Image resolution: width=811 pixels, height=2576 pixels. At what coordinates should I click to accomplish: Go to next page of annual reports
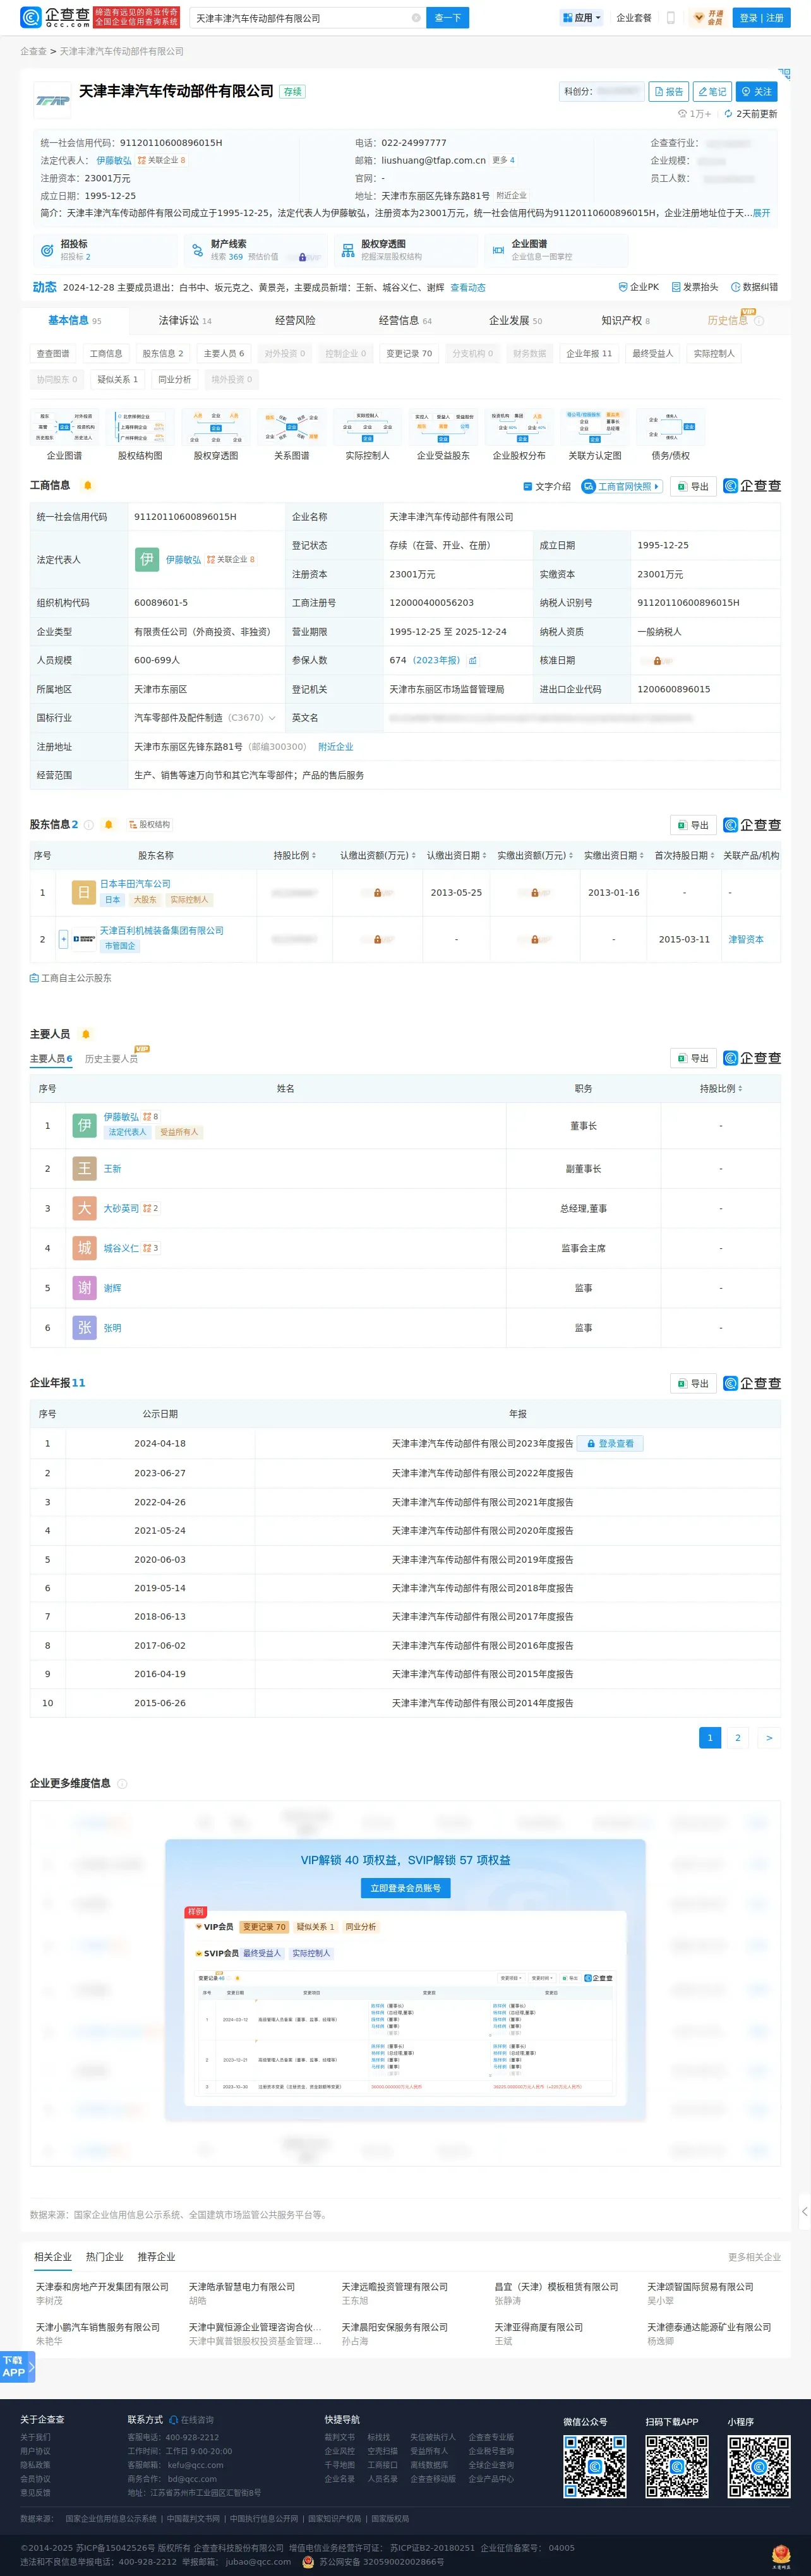point(769,1738)
